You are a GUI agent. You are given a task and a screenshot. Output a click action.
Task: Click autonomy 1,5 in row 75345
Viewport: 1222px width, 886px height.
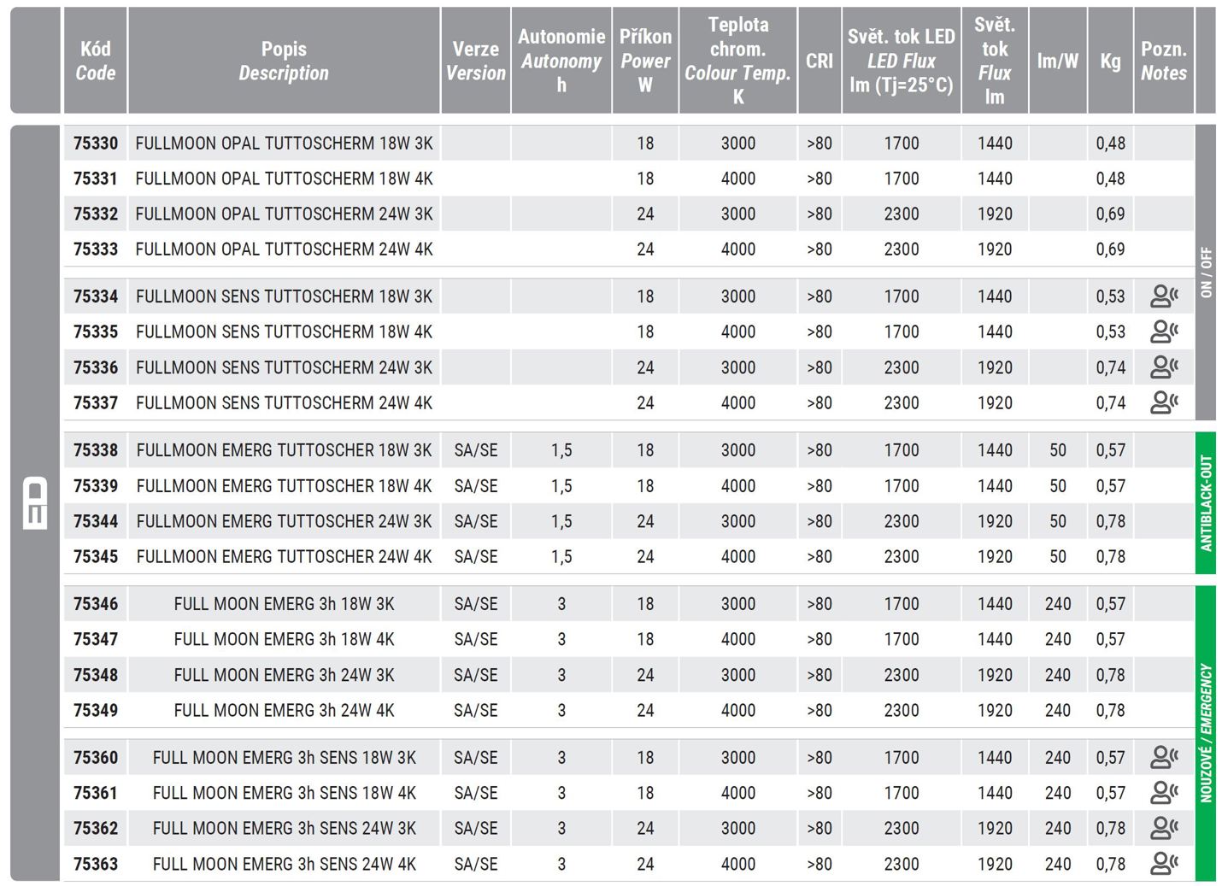561,557
